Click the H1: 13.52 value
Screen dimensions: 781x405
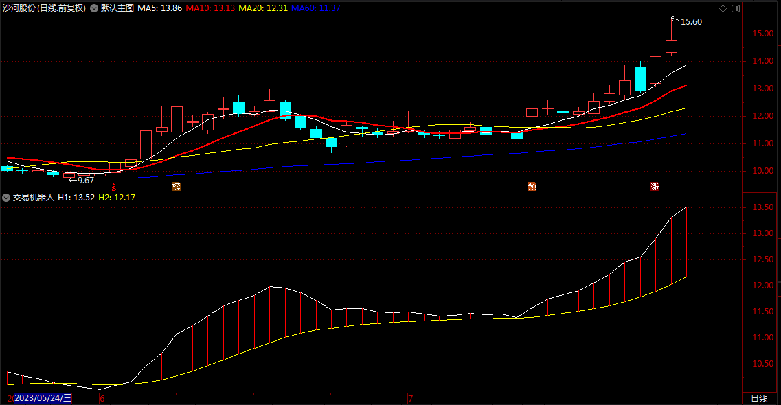click(76, 198)
